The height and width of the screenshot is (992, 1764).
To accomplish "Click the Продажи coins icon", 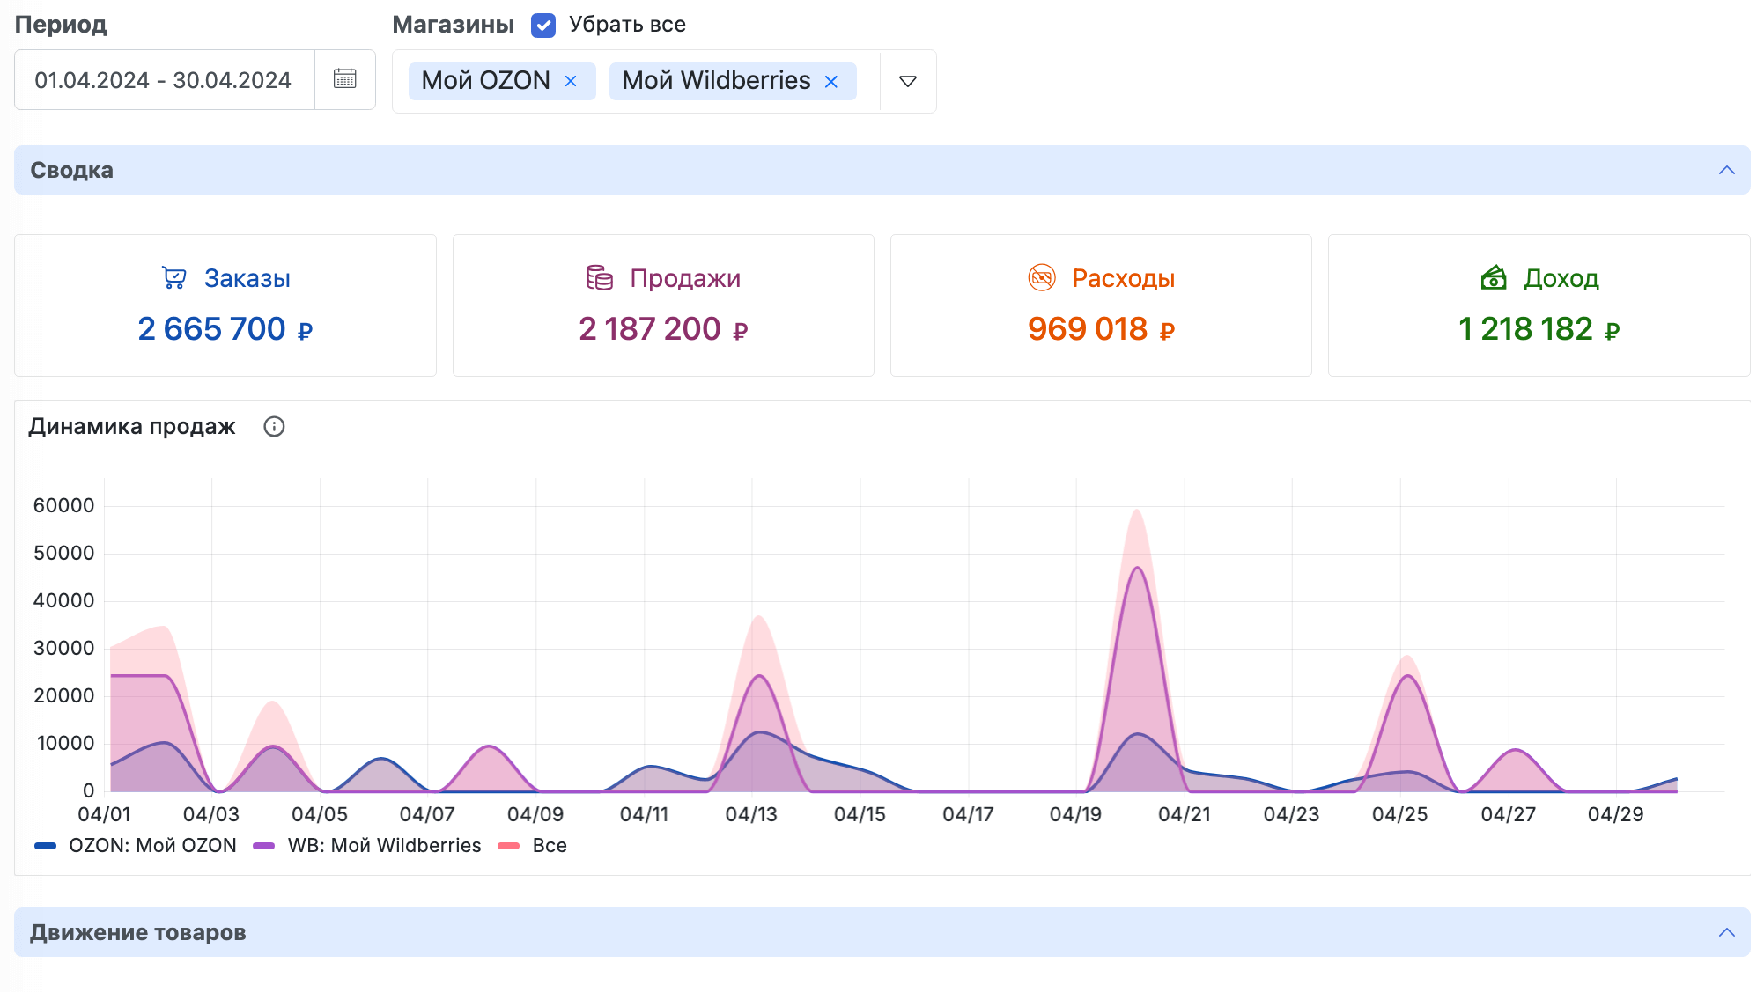I will [600, 278].
